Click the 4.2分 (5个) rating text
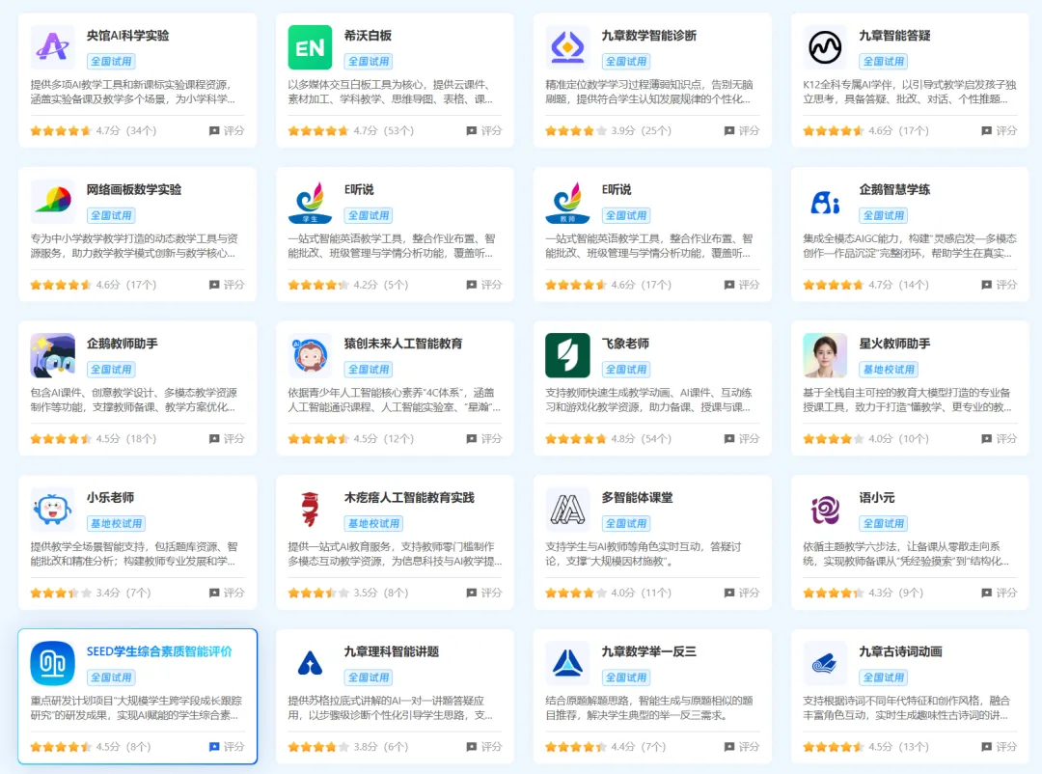The height and width of the screenshot is (774, 1042). [x=381, y=285]
